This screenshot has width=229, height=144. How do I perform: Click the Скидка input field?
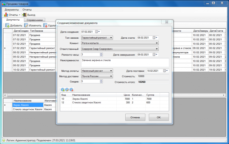[x=91, y=82]
